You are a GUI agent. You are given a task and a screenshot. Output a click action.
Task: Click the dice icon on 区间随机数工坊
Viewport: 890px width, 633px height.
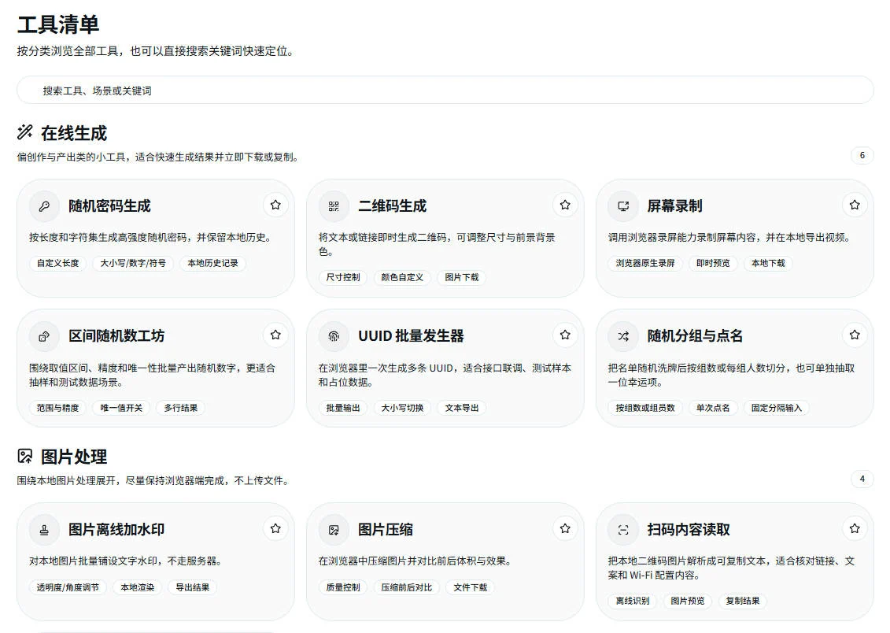click(44, 335)
